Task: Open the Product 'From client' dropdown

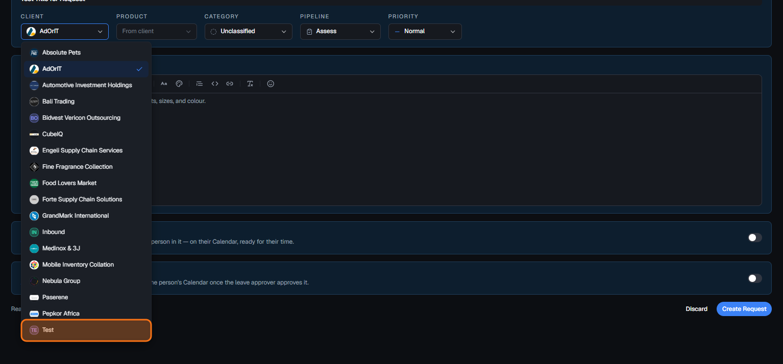Action: coord(157,32)
